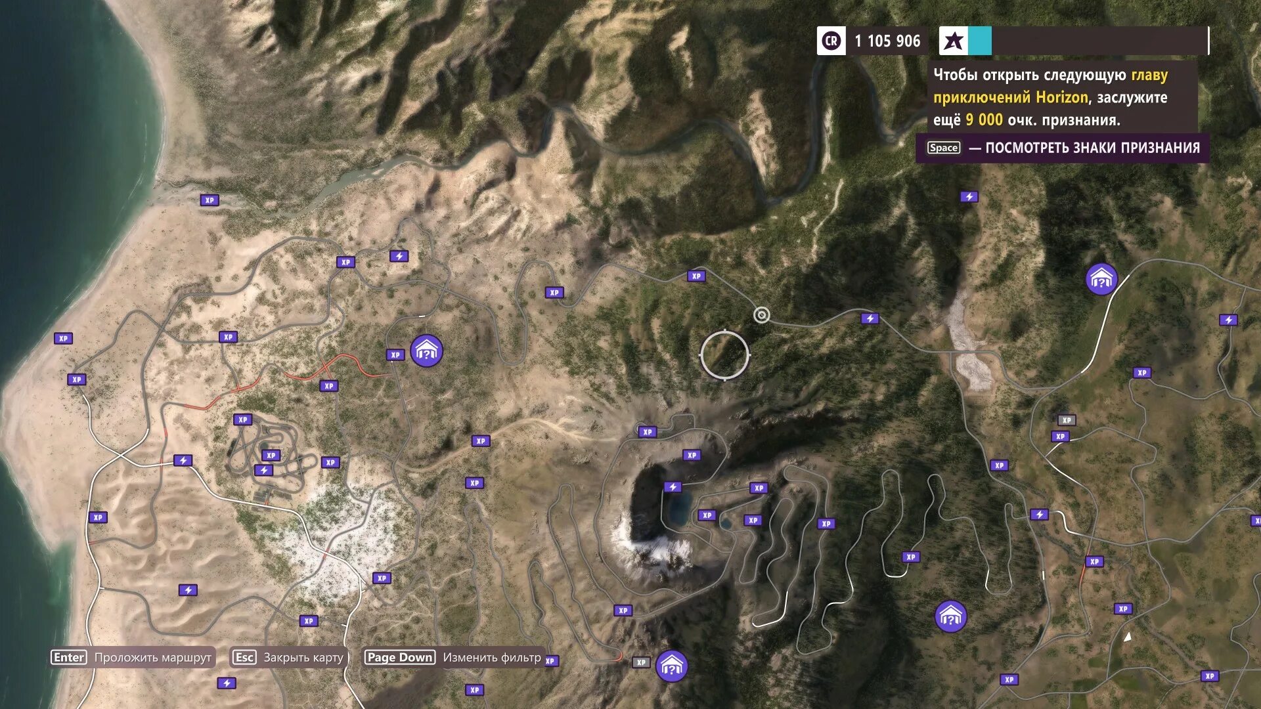
Task: Select XP board at the river mouth near coast
Action: (x=210, y=200)
